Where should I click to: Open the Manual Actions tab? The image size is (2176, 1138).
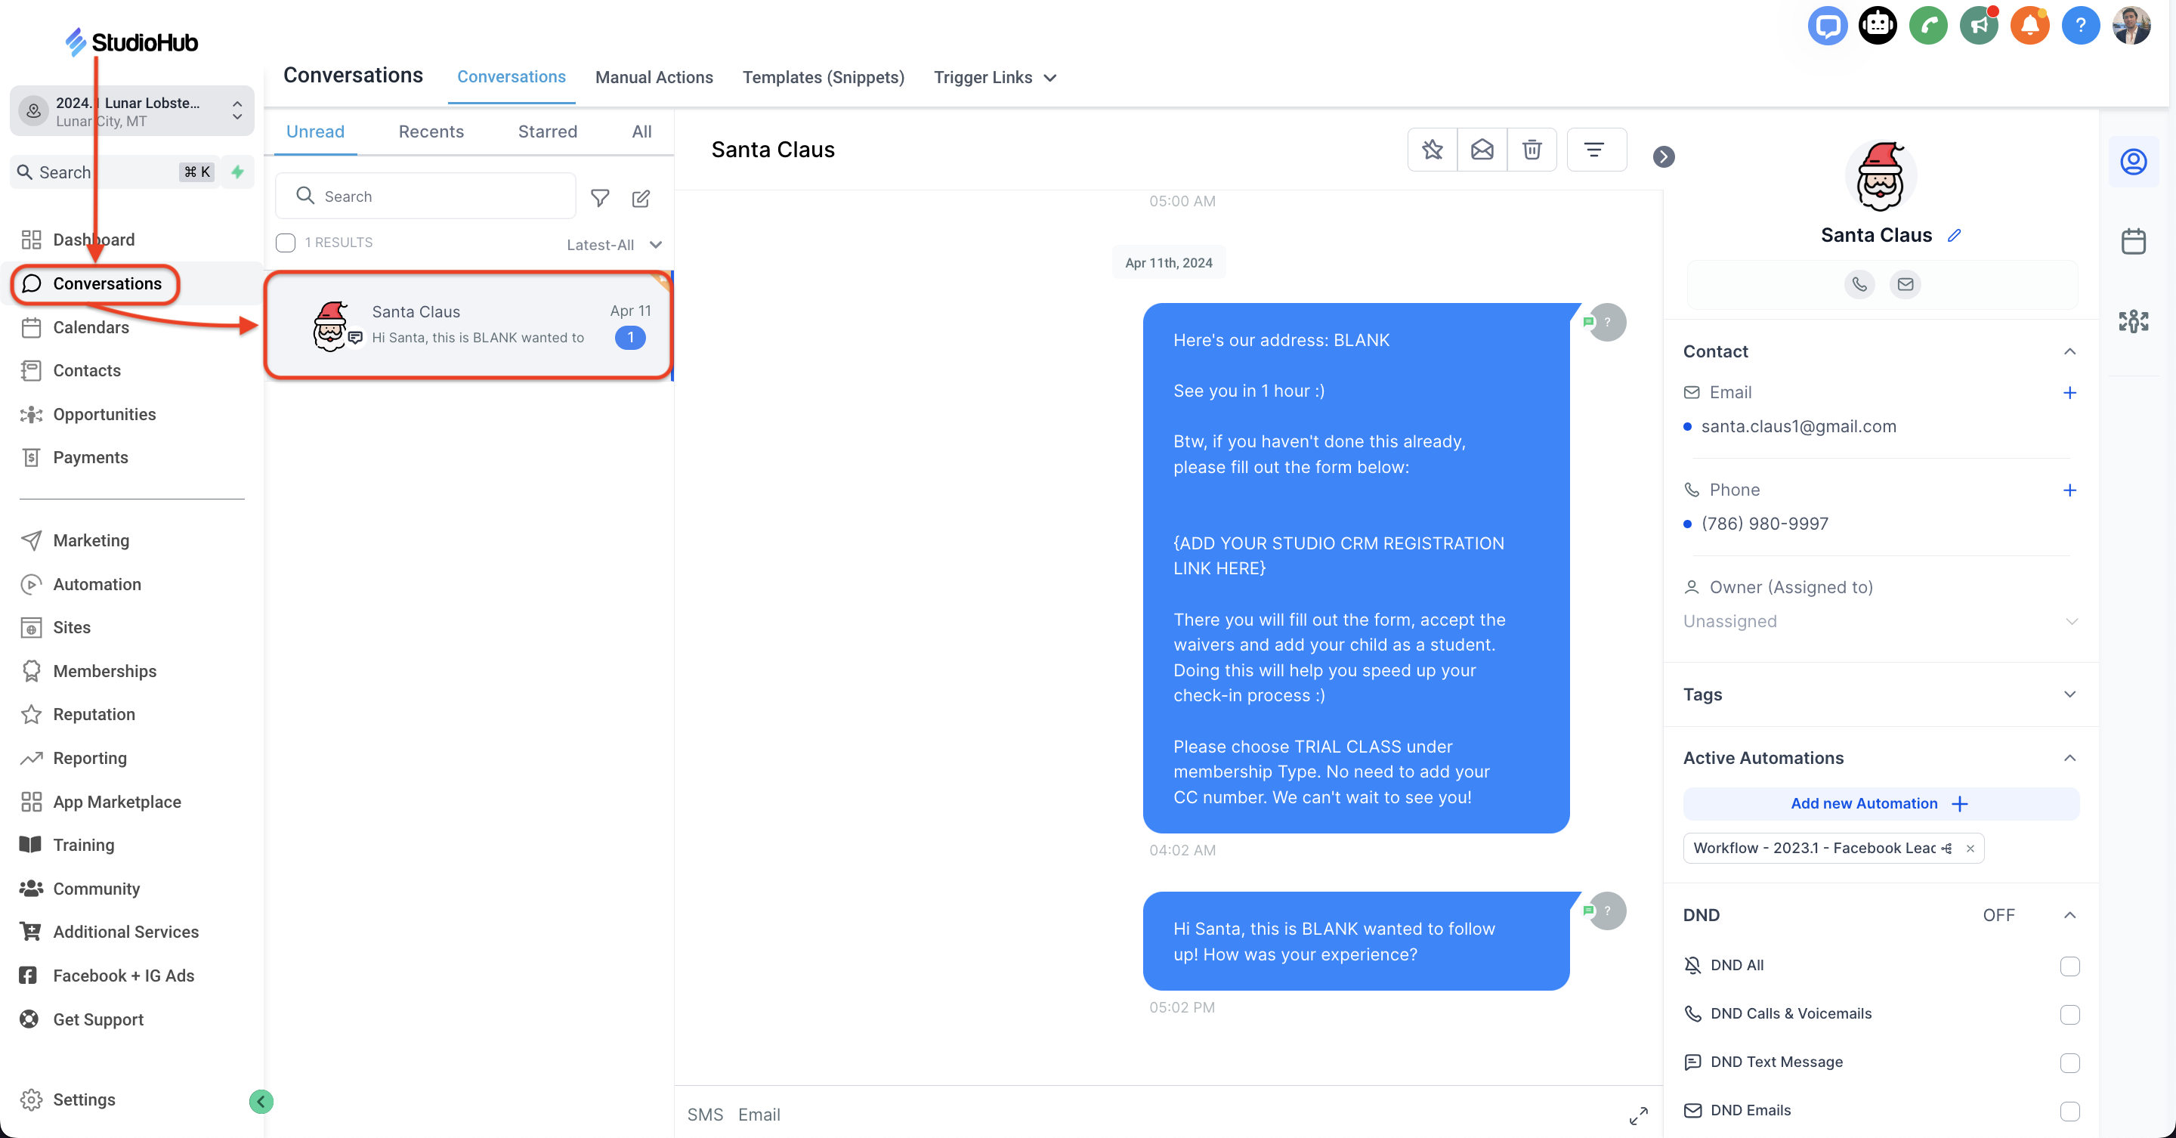pos(654,78)
